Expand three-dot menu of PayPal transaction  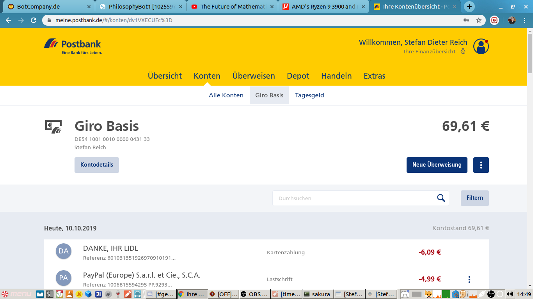pos(469,279)
